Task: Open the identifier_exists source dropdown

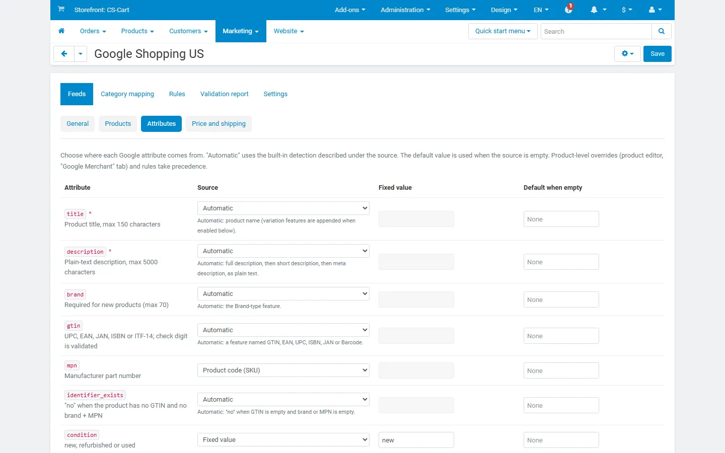Action: coord(283,399)
